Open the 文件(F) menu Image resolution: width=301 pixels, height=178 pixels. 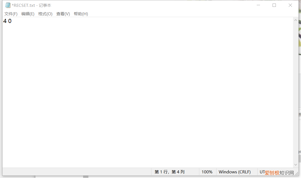11,14
